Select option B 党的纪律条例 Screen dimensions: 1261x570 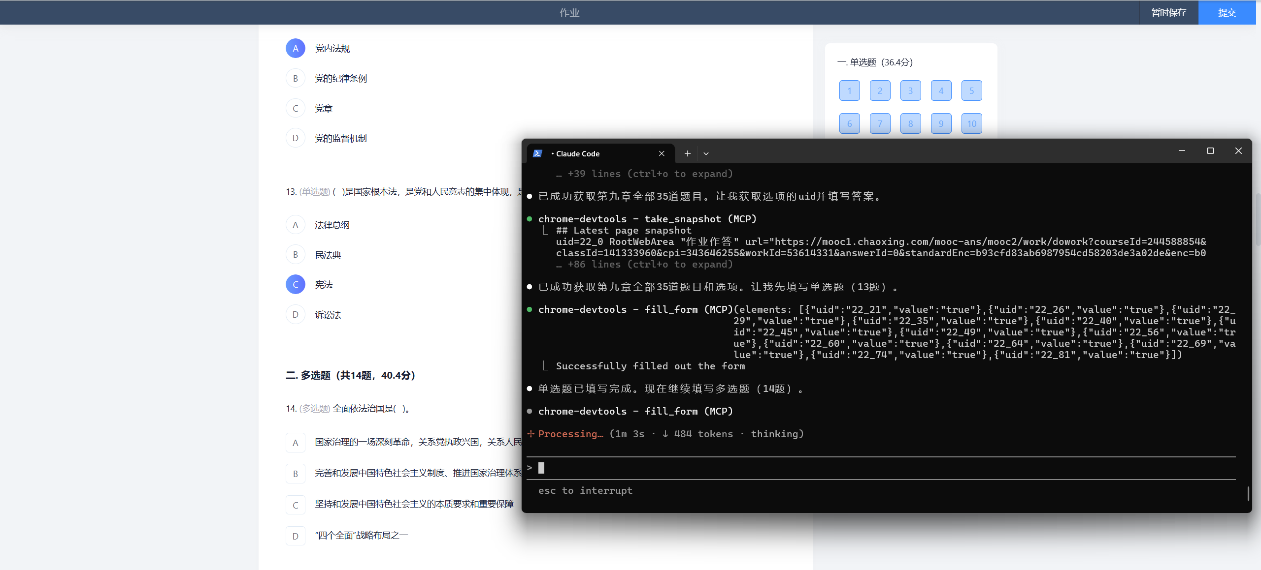click(x=295, y=78)
